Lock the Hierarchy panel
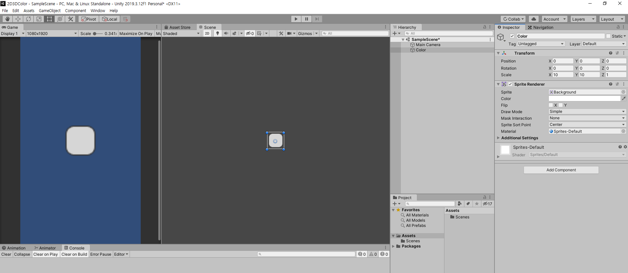 484,27
